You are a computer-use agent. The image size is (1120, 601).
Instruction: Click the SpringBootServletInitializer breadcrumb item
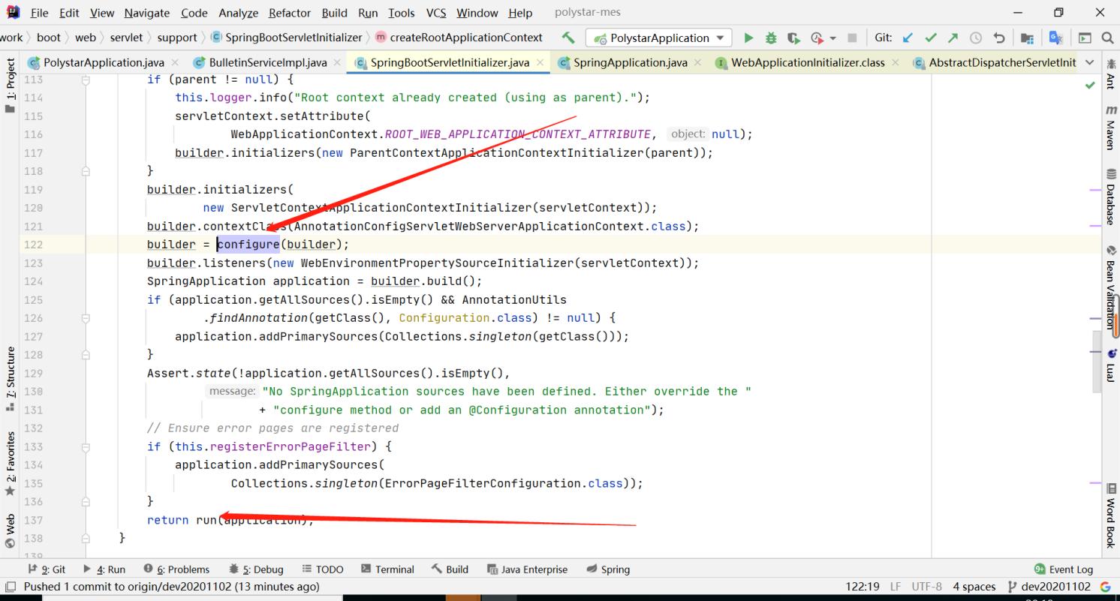pos(288,38)
